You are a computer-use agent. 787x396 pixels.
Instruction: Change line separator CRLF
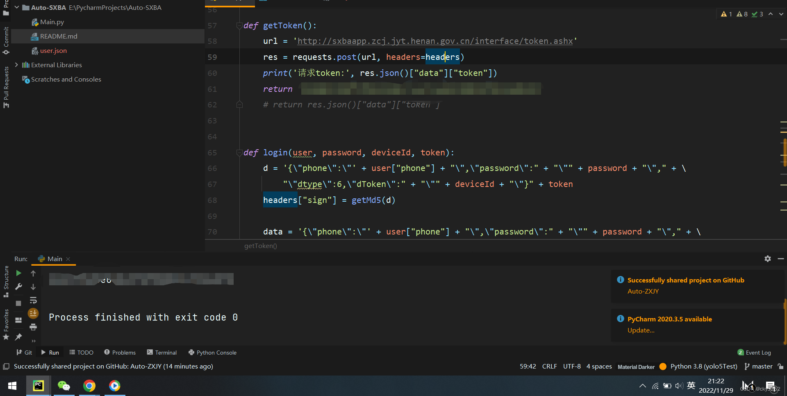tap(550, 366)
